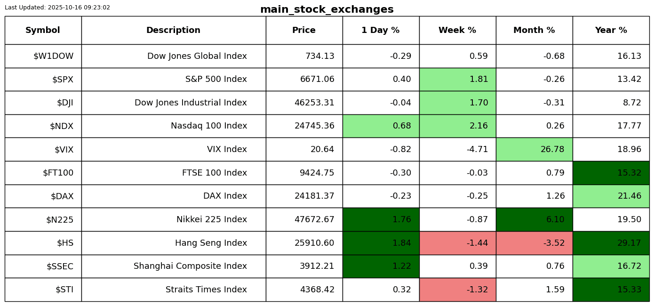Click the Symbol column header
Image resolution: width=654 pixels, height=306 pixels.
point(43,31)
